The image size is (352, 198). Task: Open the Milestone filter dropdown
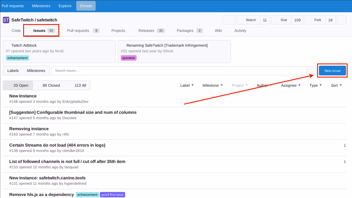point(212,85)
